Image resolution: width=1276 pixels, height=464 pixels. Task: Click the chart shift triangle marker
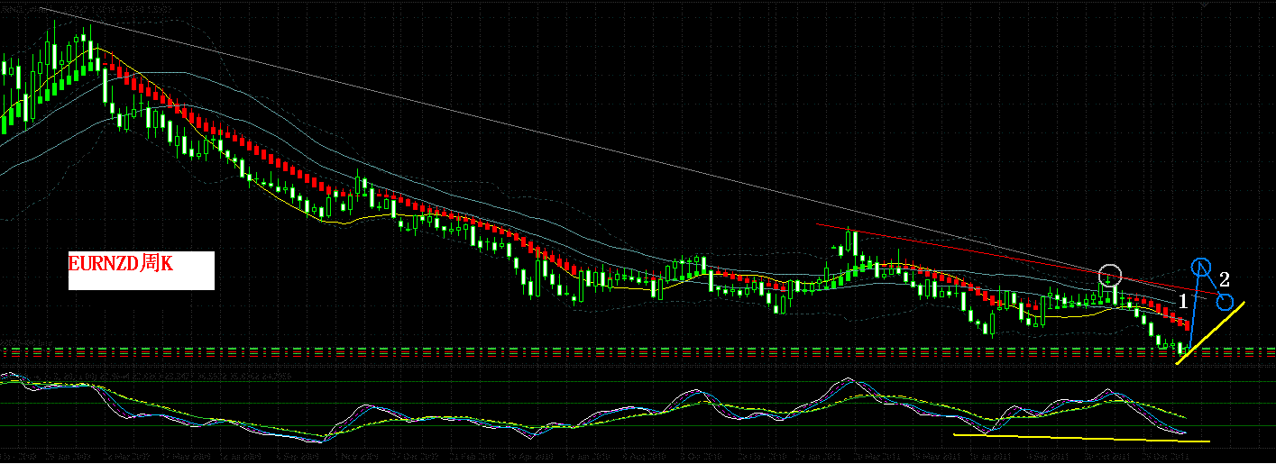click(1204, 5)
